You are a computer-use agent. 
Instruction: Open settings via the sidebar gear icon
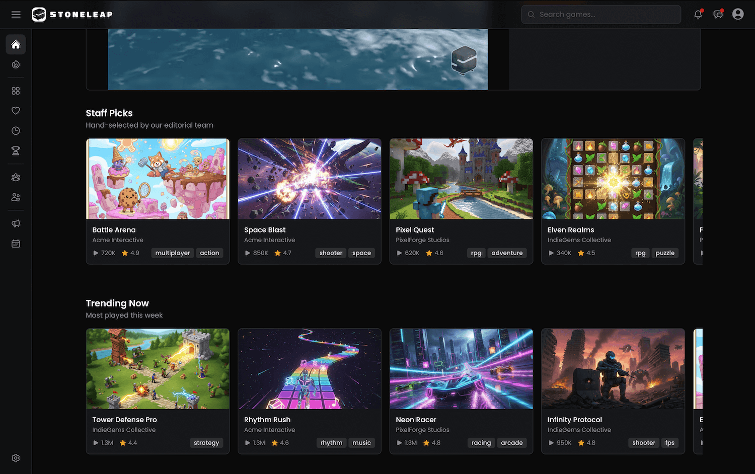pos(16,458)
